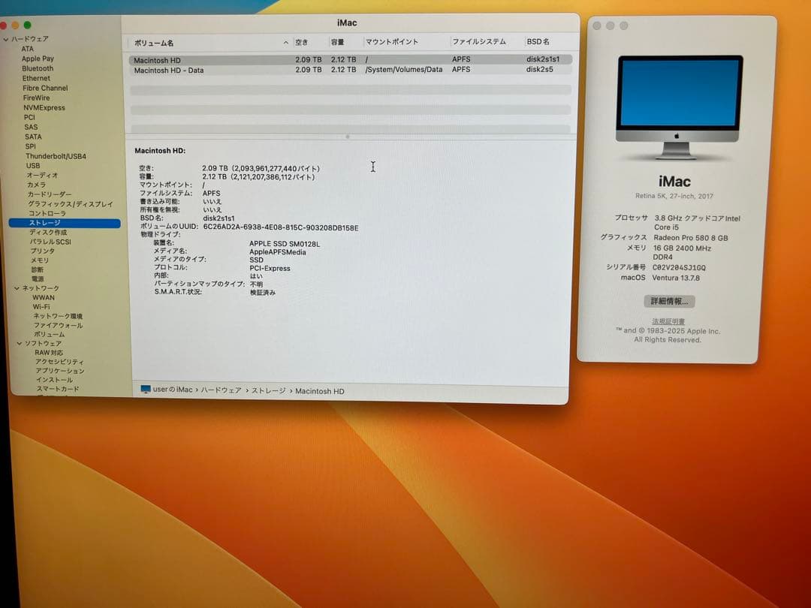Screen dimensions: 811x608
Task: Select カードリーダー in the sidebar
Action: click(50, 194)
